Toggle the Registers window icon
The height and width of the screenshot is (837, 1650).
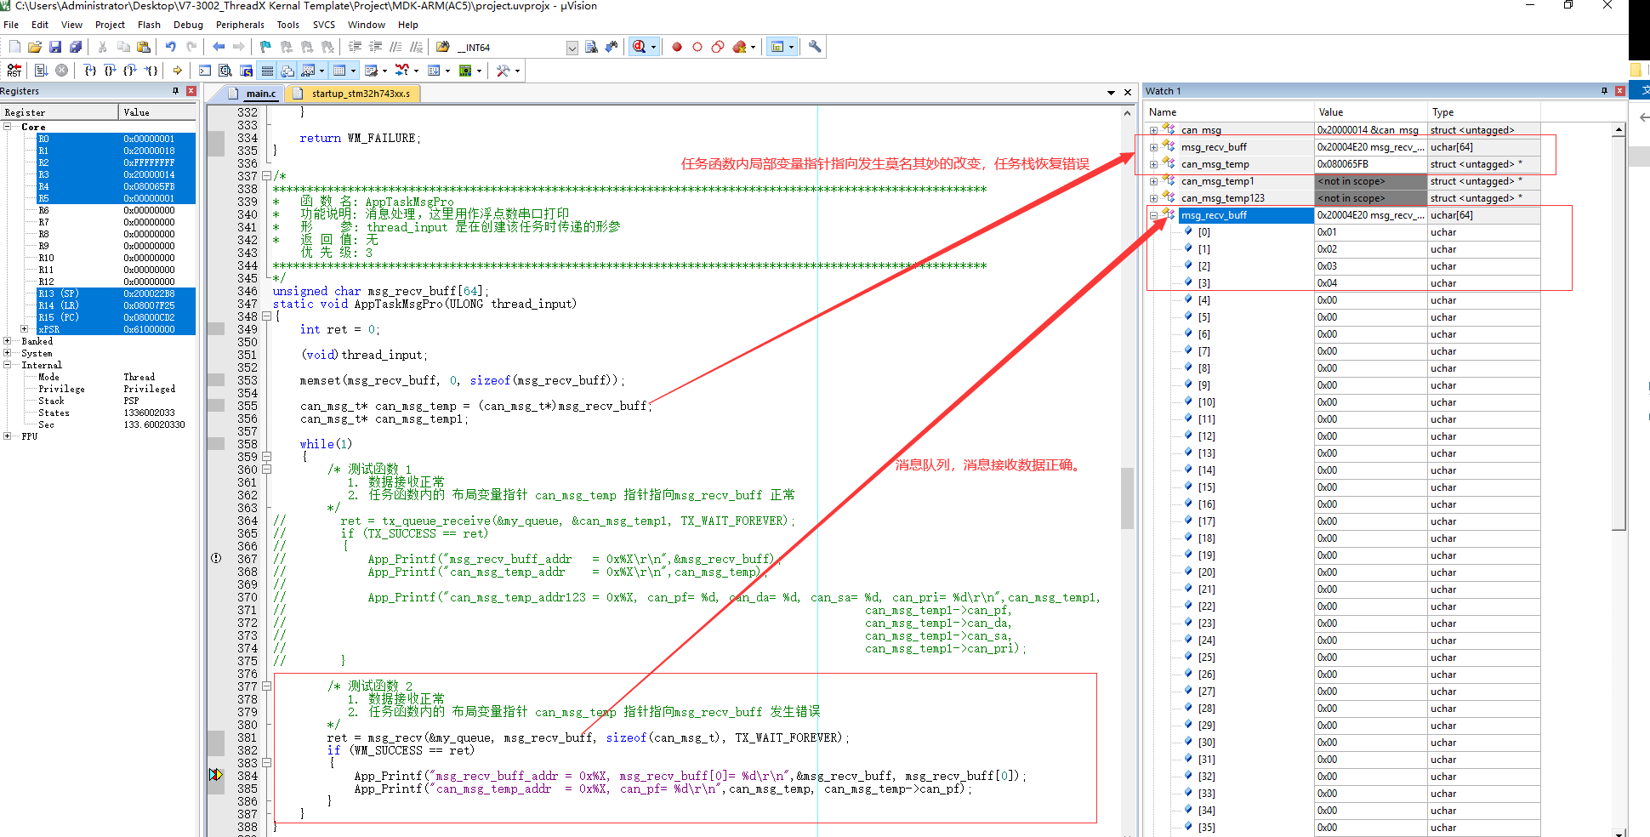pos(267,71)
